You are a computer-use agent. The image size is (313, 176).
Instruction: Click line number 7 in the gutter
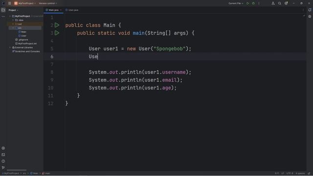(x=52, y=65)
